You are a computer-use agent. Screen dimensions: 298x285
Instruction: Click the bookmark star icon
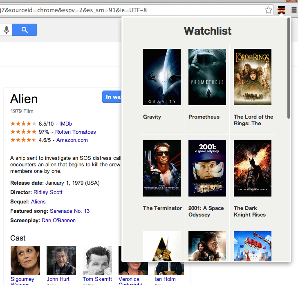click(x=268, y=10)
